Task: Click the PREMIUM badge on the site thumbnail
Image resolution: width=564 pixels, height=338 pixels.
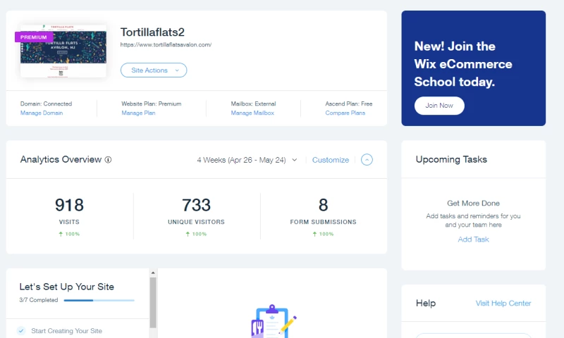Action: (x=34, y=37)
